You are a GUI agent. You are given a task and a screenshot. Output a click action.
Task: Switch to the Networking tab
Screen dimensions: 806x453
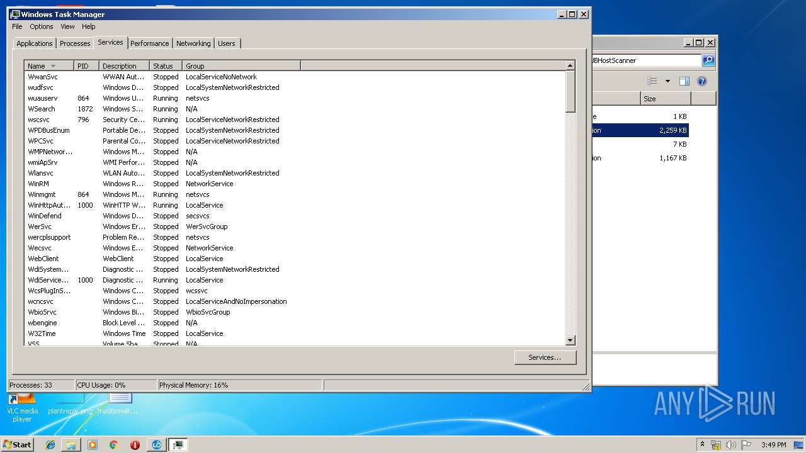coord(193,43)
